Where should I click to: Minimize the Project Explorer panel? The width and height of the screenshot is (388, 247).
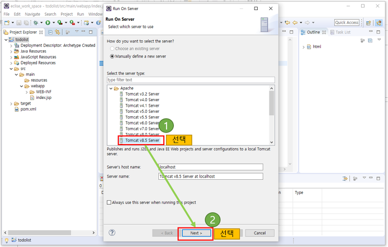pyautogui.click(x=83, y=31)
